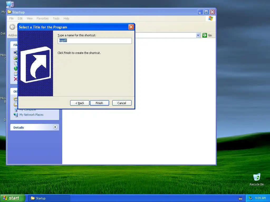Expand the Address bar dropdown
Image resolution: width=270 pixels, height=202 pixels.
[198, 35]
